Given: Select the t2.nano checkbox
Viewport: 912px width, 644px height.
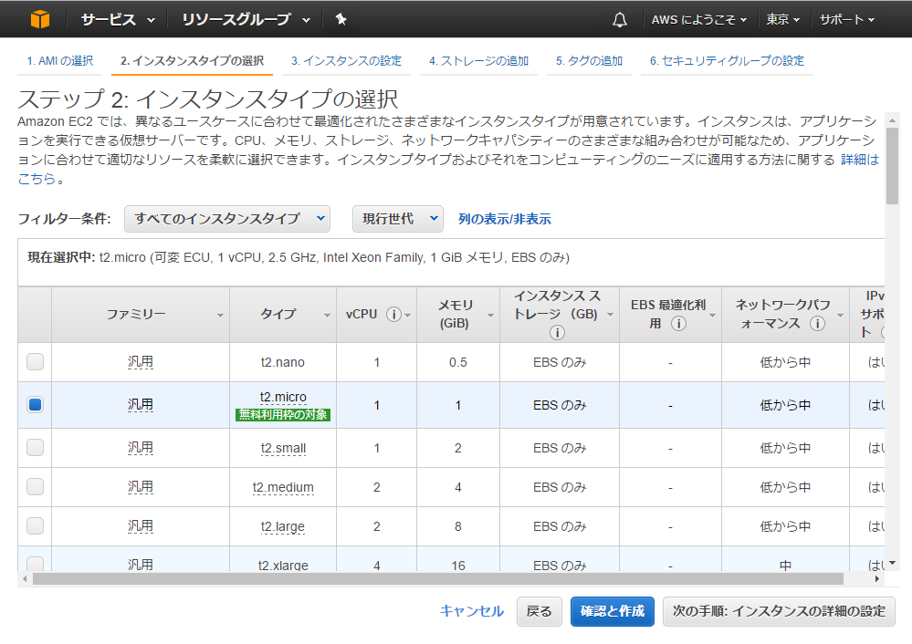Looking at the screenshot, I should [35, 361].
